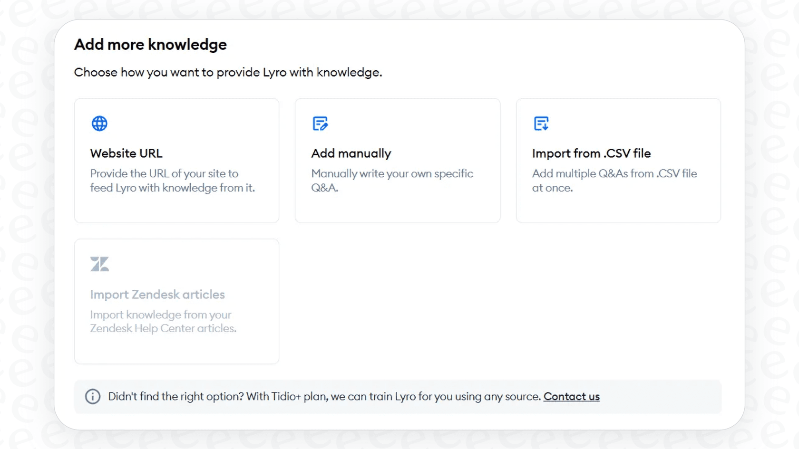Select the Add manually card
This screenshot has width=799, height=449.
click(x=398, y=161)
